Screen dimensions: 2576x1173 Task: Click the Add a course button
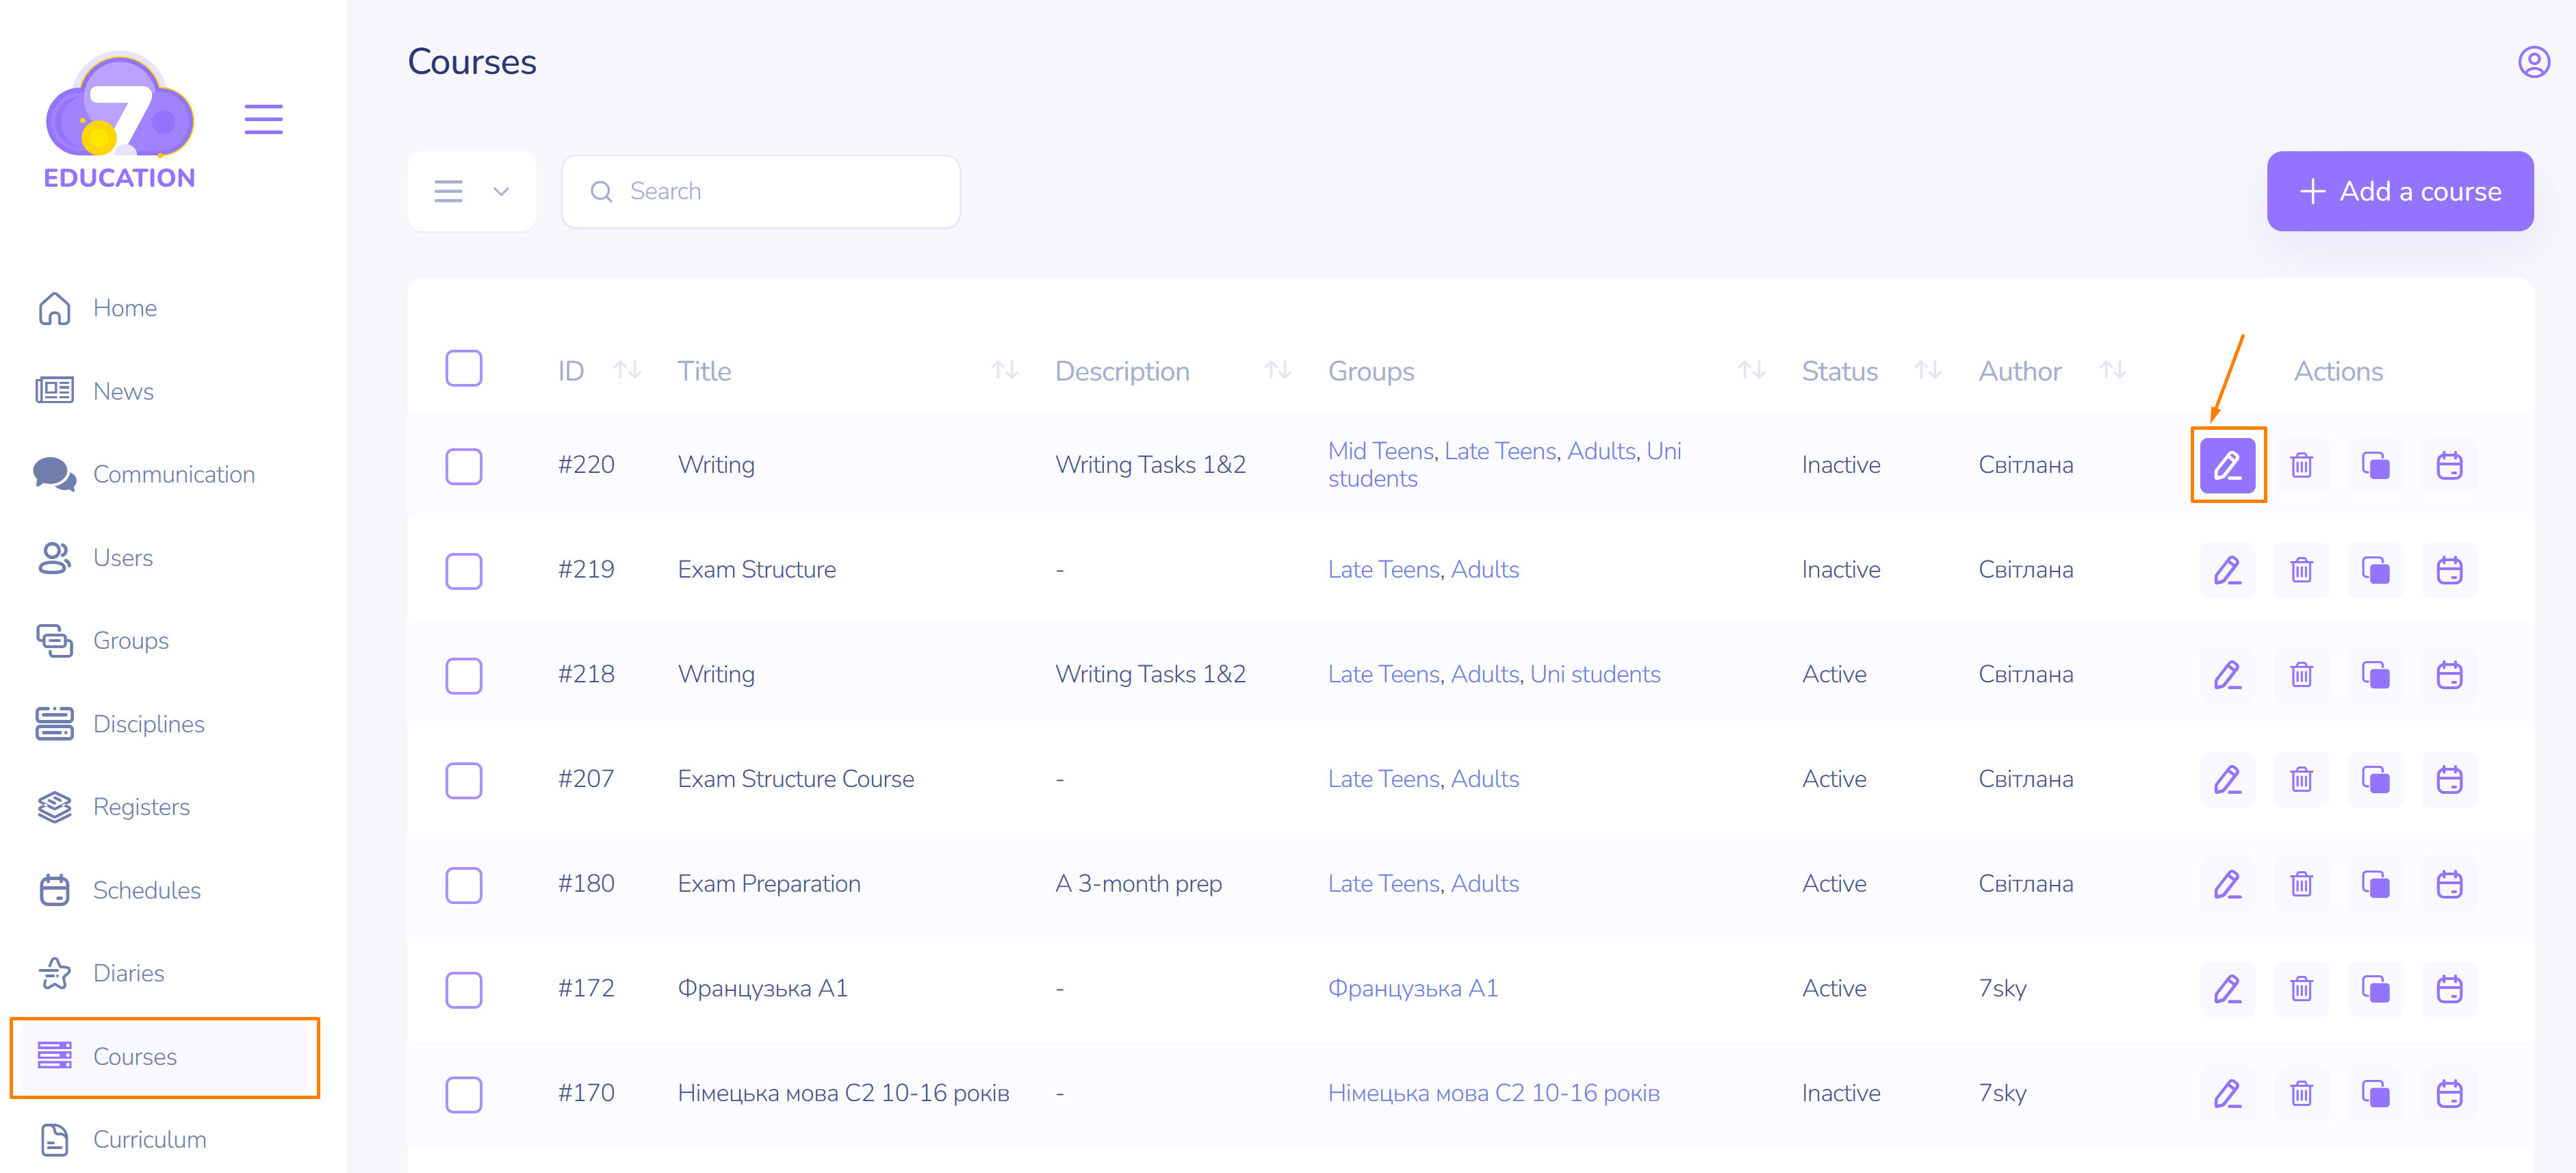pyautogui.click(x=2399, y=191)
